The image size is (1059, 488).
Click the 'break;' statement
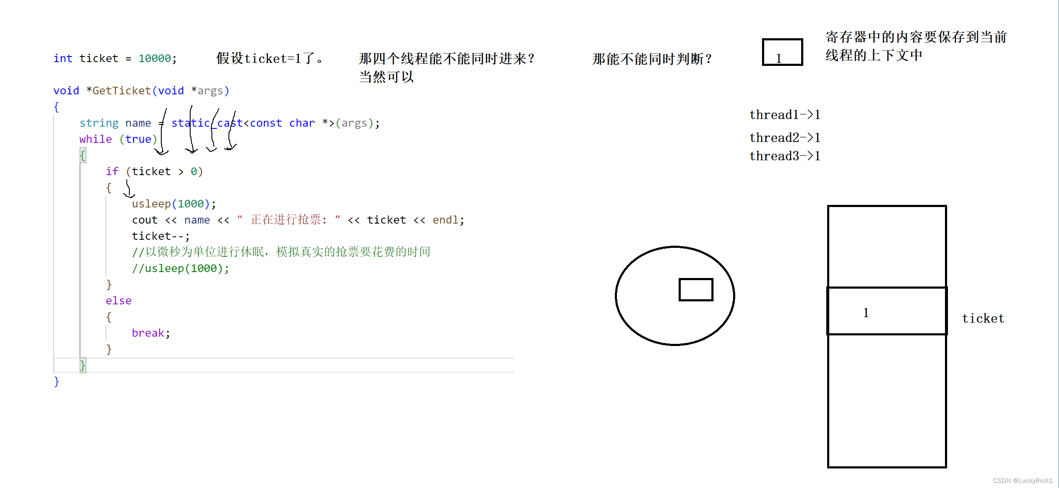(151, 333)
